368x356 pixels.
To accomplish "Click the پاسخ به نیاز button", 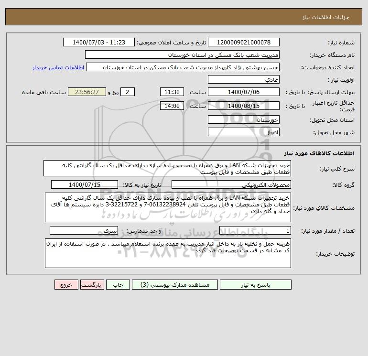I will click(256, 285).
